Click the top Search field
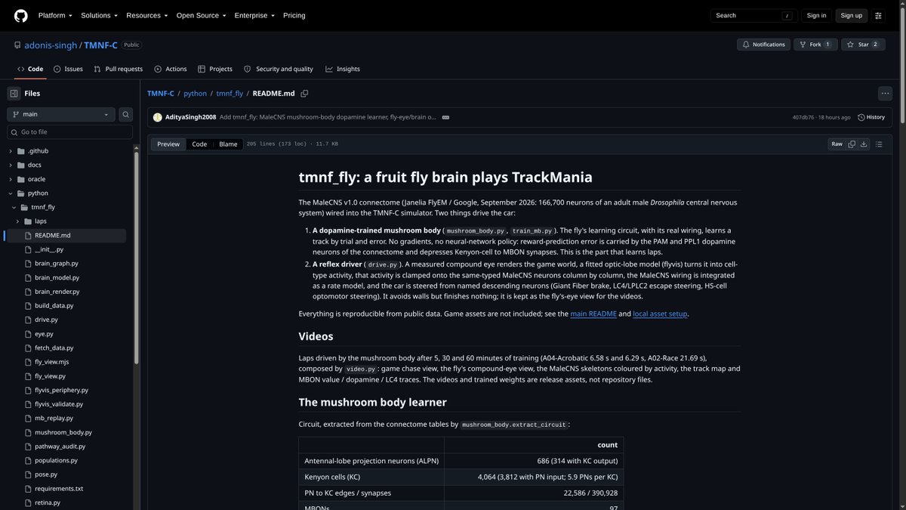This screenshot has width=906, height=510. coord(753,15)
